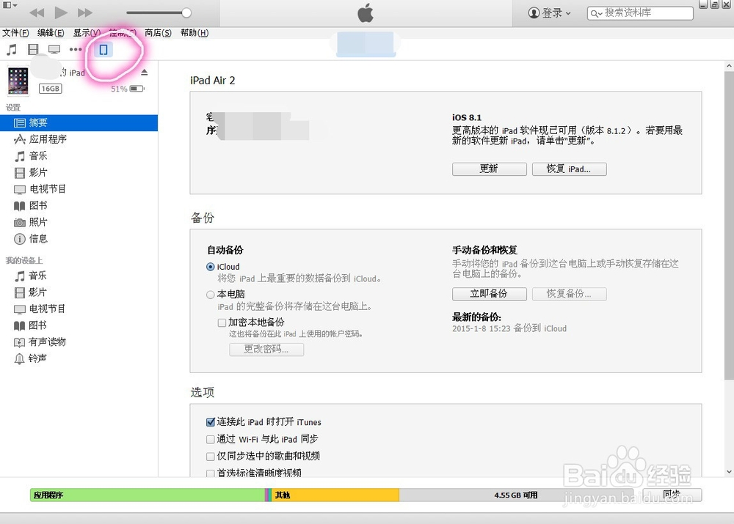Open the search magnifier options dropdown
Viewport: 734px width, 524px height.
(x=596, y=13)
